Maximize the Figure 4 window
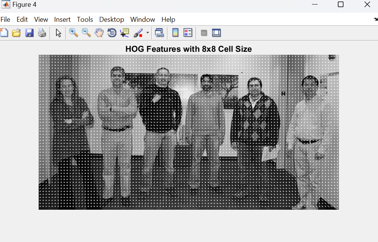Viewport: 378px width, 242px height. pos(340,5)
